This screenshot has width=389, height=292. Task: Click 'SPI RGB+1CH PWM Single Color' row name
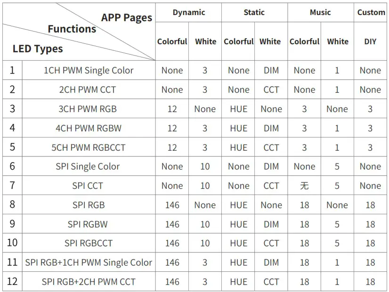tap(89, 262)
